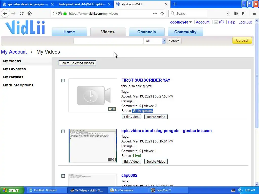Tick the checkbox for epic video about clug penguin
Image resolution: width=259 pixels, height=194 pixels.
click(63, 131)
